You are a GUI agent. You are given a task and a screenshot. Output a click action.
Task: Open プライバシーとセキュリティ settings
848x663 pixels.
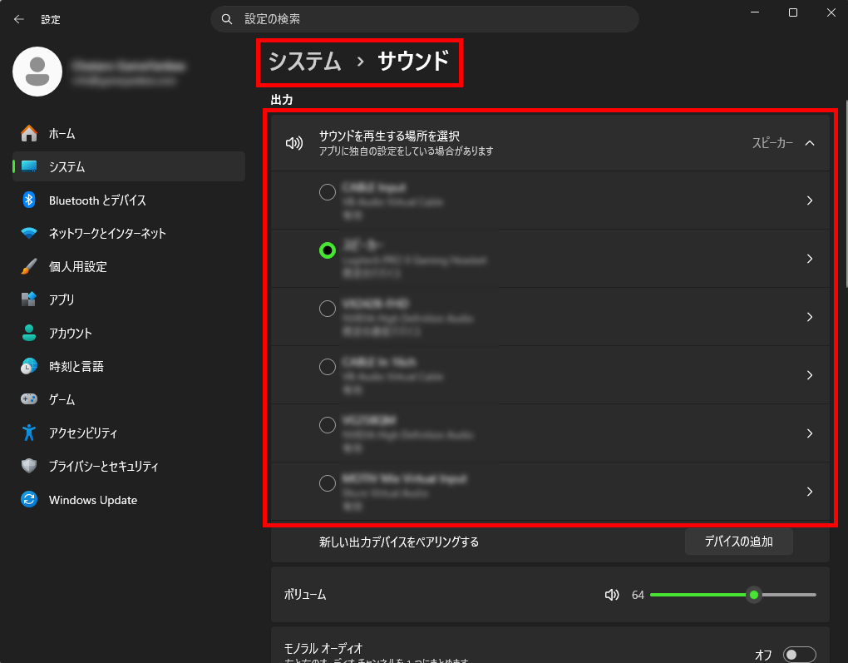point(129,466)
